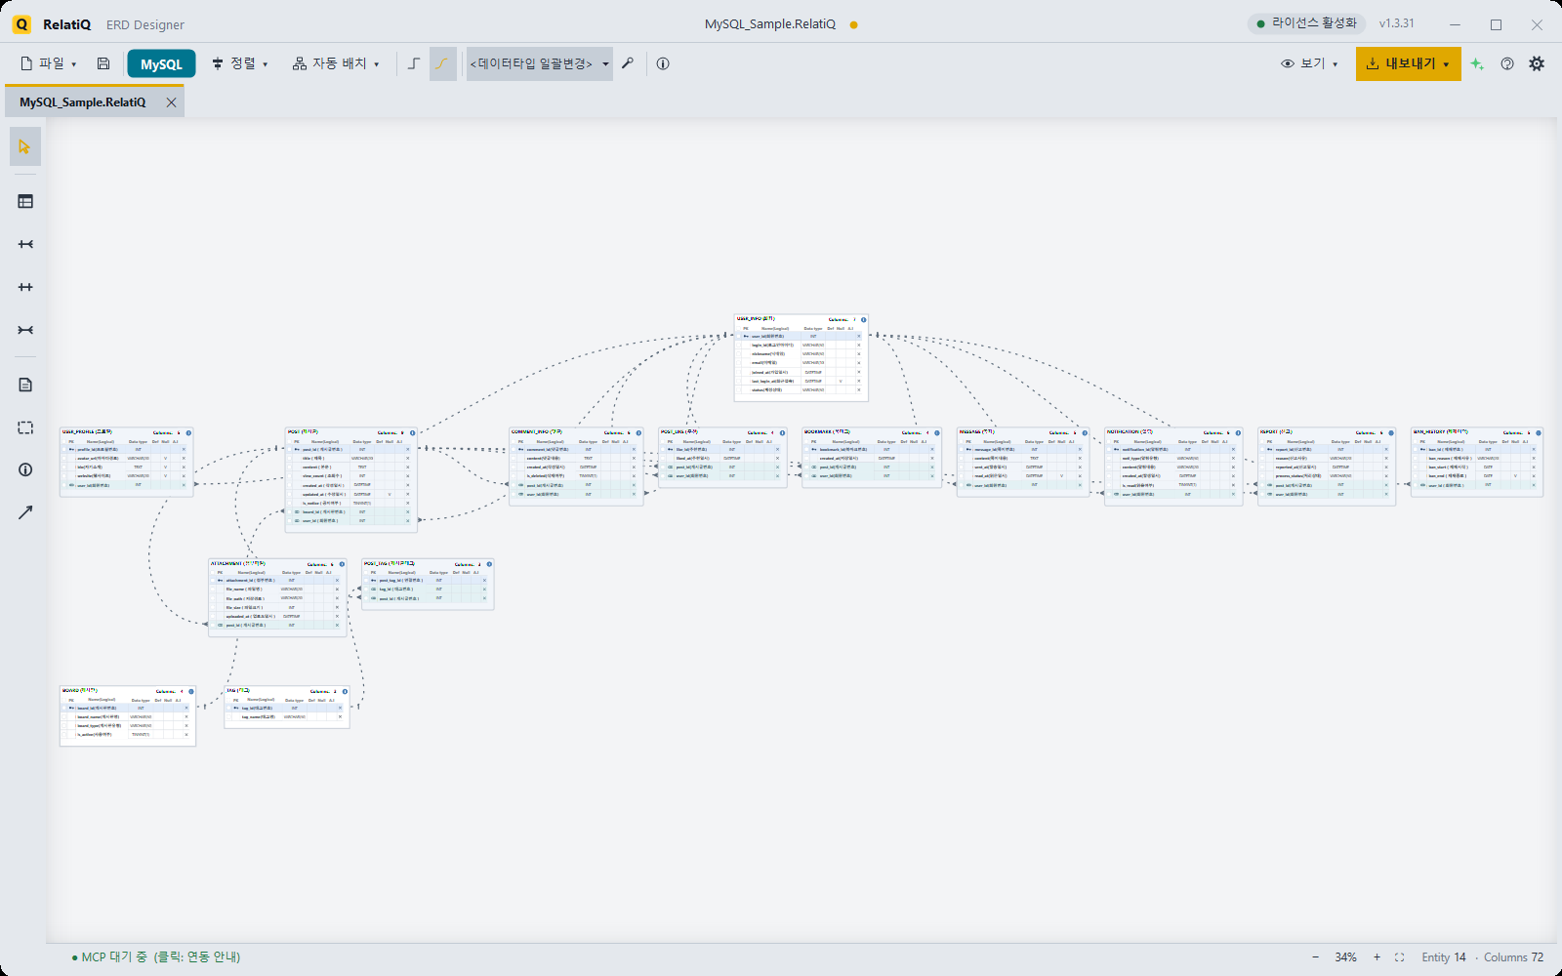Choose the add table tool in sidebar
Image resolution: width=1562 pixels, height=976 pixels.
(x=25, y=201)
